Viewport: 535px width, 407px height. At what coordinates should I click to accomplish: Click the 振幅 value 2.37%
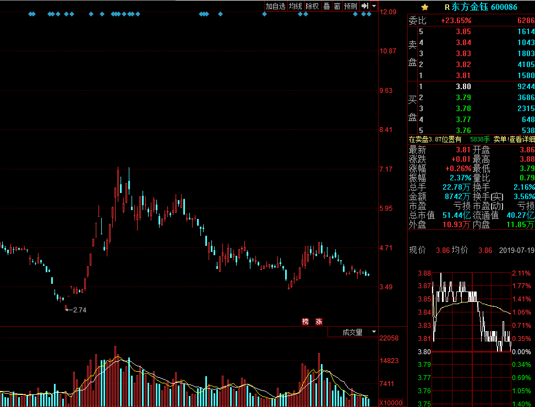tap(460, 178)
